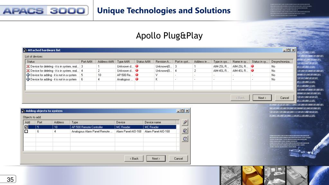Sort by Status column header
Screen dimensions: 329x185
(52, 62)
